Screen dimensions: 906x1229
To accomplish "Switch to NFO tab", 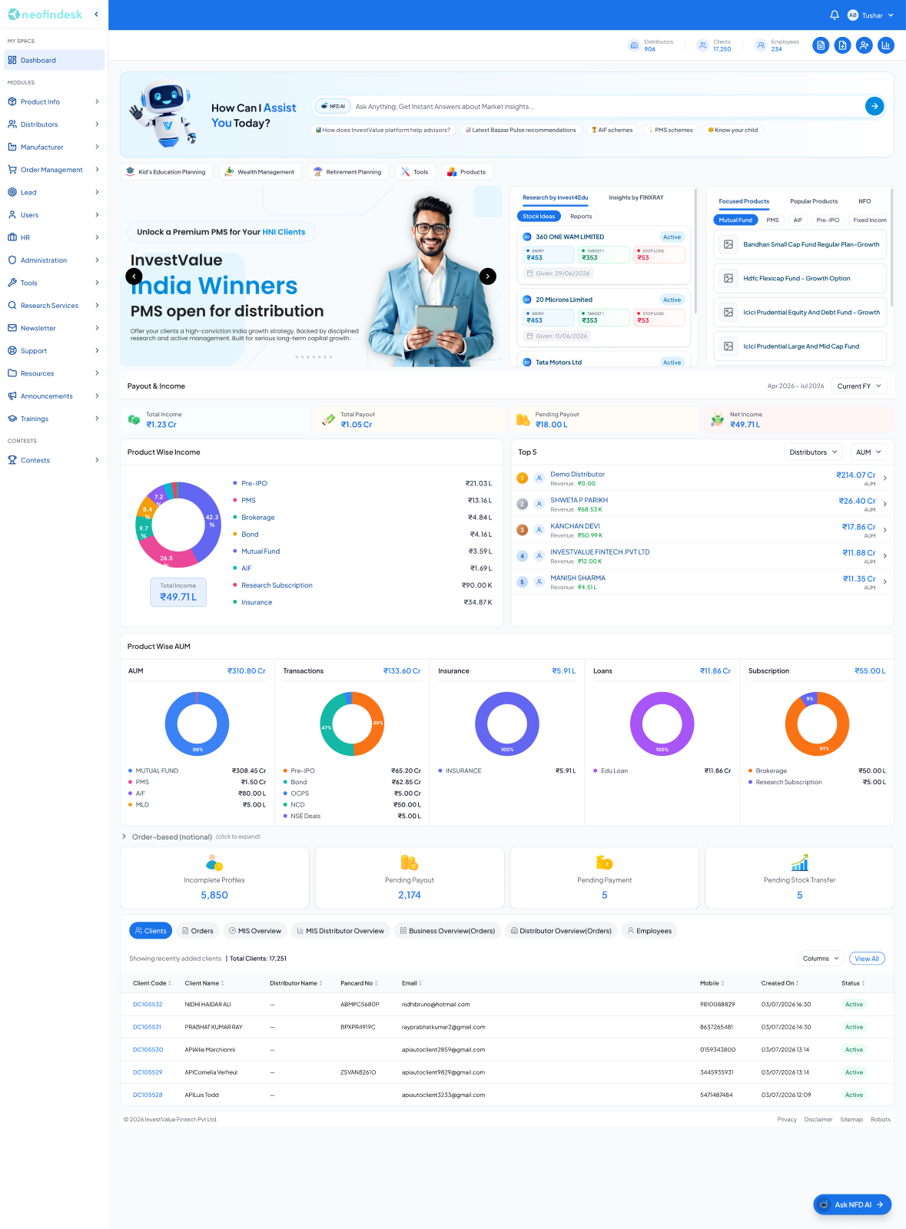I will 865,201.
